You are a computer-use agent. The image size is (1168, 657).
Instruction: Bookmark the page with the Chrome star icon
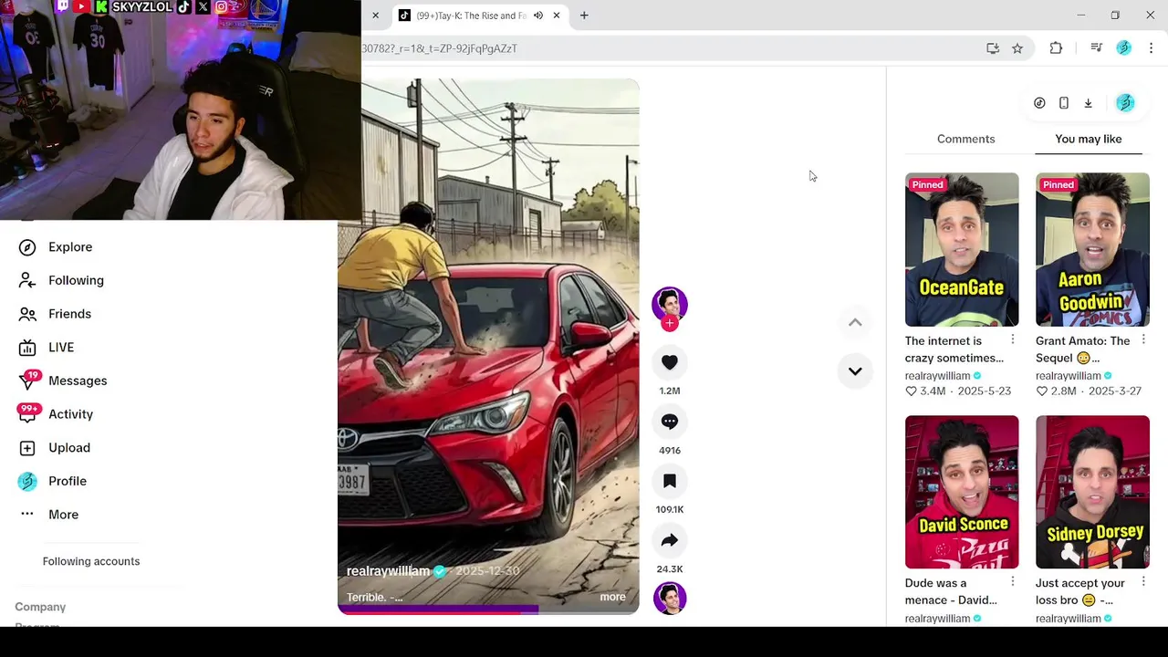click(1017, 48)
